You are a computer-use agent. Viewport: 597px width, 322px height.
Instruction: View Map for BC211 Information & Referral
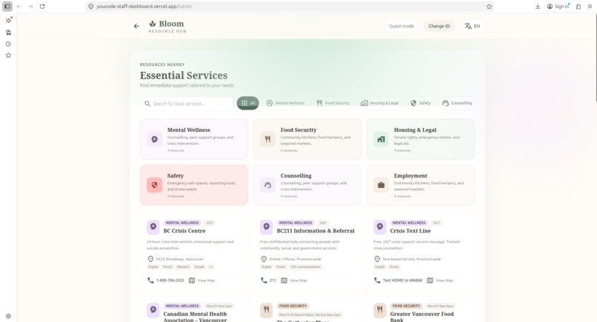click(x=294, y=281)
